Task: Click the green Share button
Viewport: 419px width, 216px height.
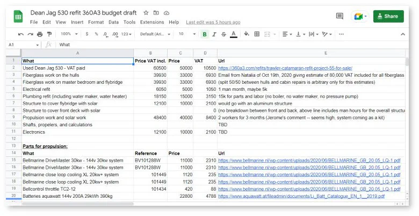Action: (x=388, y=16)
